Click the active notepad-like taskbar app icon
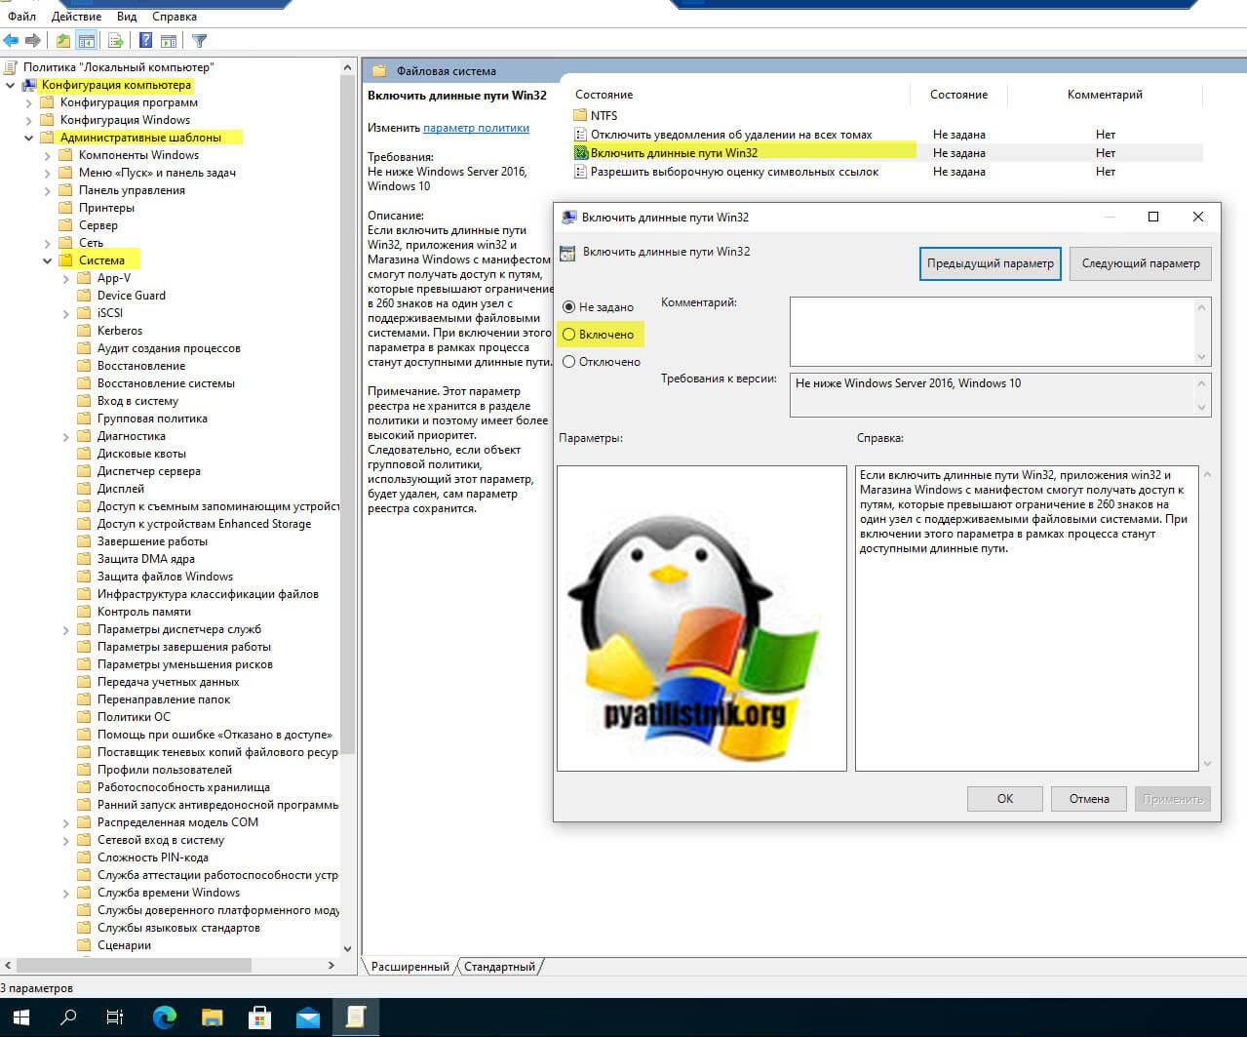1247x1037 pixels. 356,1017
